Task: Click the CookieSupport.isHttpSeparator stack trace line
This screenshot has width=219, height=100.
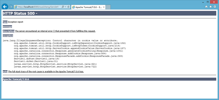Action: coord(70,43)
